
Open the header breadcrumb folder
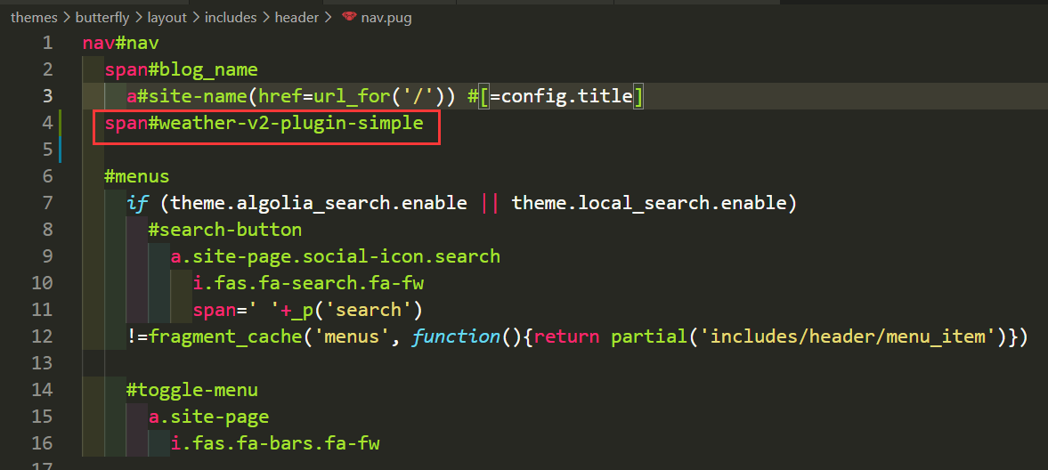tap(297, 18)
